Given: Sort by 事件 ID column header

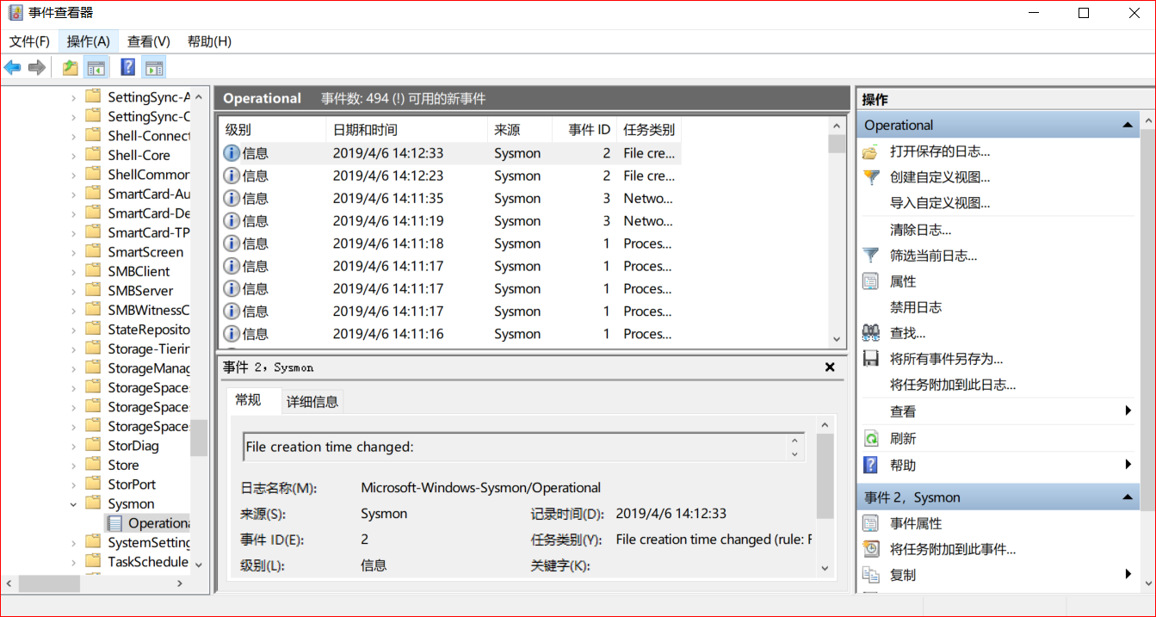Looking at the screenshot, I should point(584,130).
